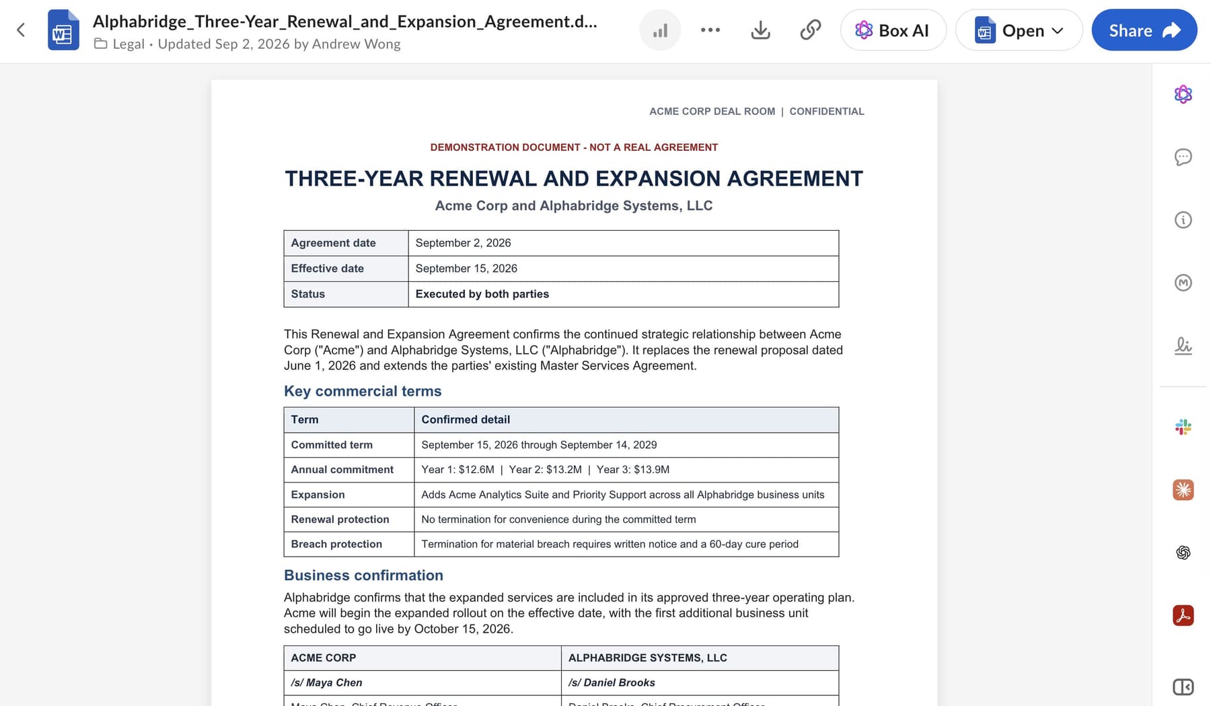
Task: Collapse the right sidebar panel
Action: click(1183, 686)
